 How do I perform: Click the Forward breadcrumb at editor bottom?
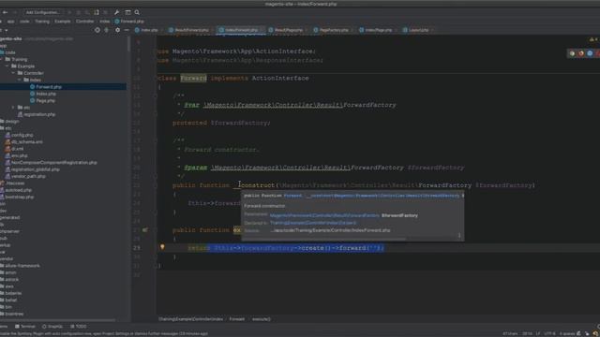tap(237, 319)
